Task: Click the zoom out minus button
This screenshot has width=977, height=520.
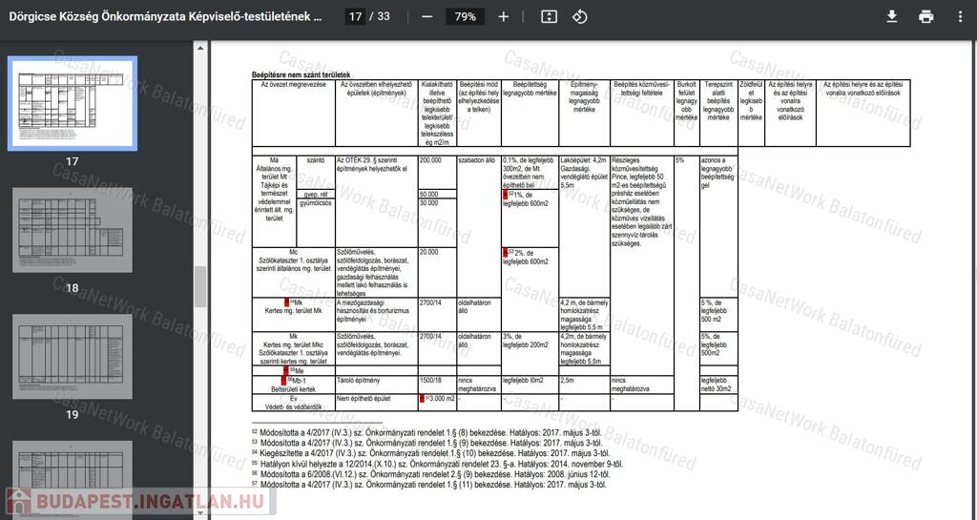Action: click(x=426, y=17)
